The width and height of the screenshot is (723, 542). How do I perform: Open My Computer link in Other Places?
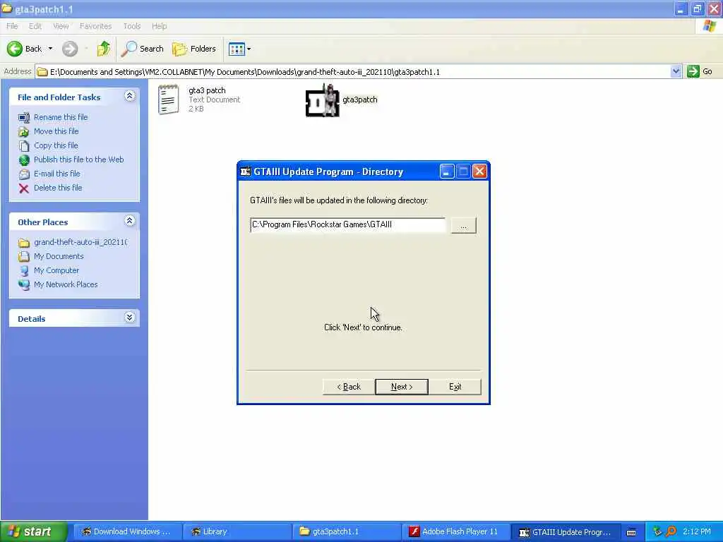tap(56, 270)
